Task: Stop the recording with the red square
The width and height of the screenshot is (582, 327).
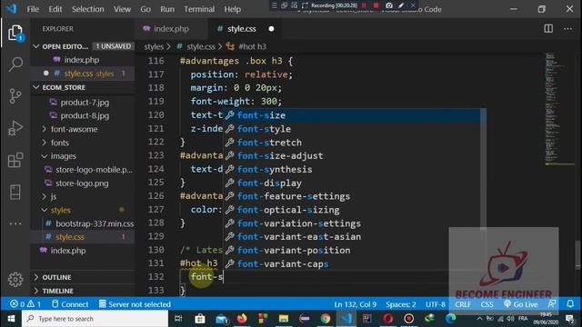Action: [x=376, y=5]
